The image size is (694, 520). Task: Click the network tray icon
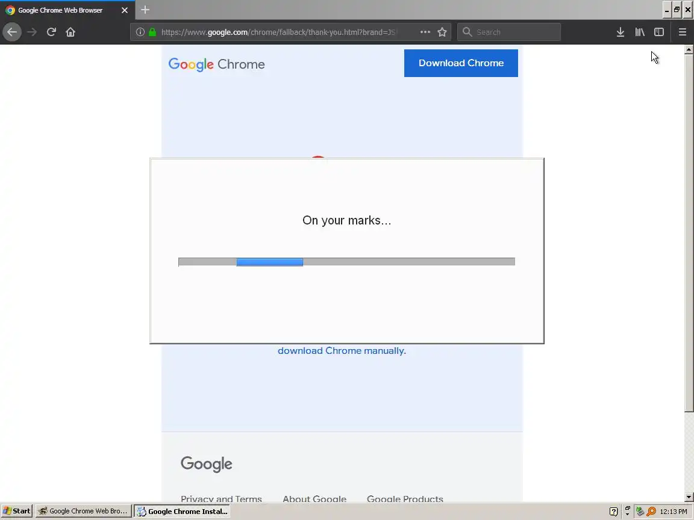coord(640,512)
